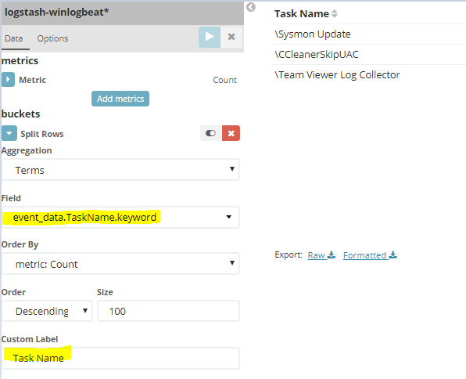
Task: Expand the Metric Count section
Action: [x=8, y=80]
